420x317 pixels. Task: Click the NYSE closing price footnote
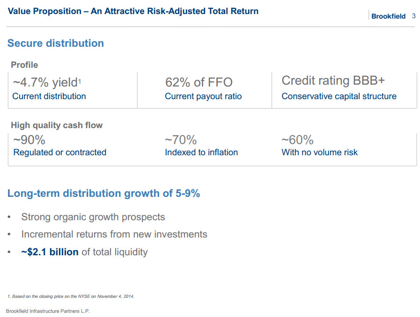click(71, 296)
